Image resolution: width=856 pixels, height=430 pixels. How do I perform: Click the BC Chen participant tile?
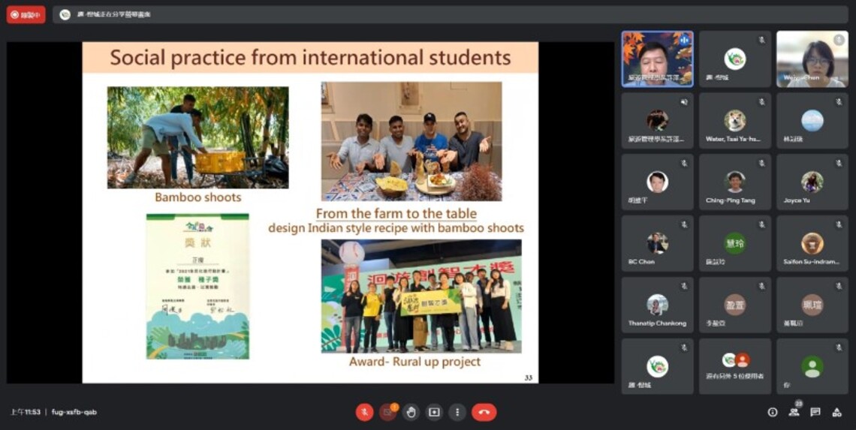[x=657, y=243]
